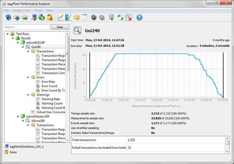Click the colored target toolbar icon

(94, 18)
